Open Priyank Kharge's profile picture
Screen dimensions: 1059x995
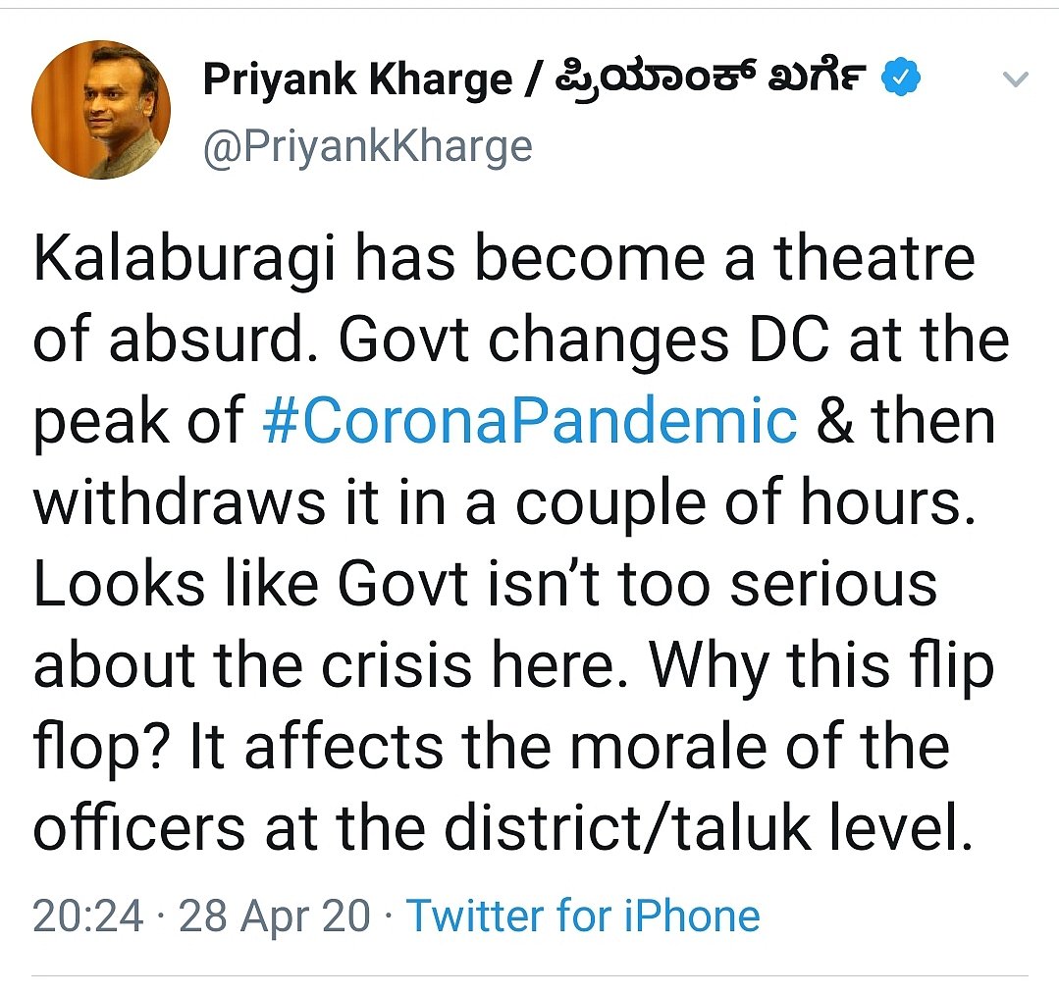click(x=101, y=109)
